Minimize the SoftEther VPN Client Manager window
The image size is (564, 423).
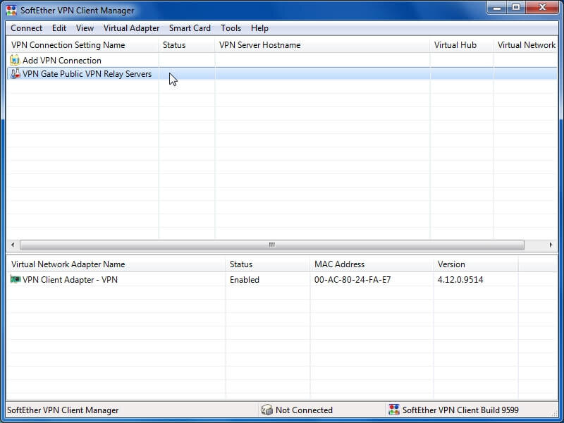pyautogui.click(x=497, y=7)
